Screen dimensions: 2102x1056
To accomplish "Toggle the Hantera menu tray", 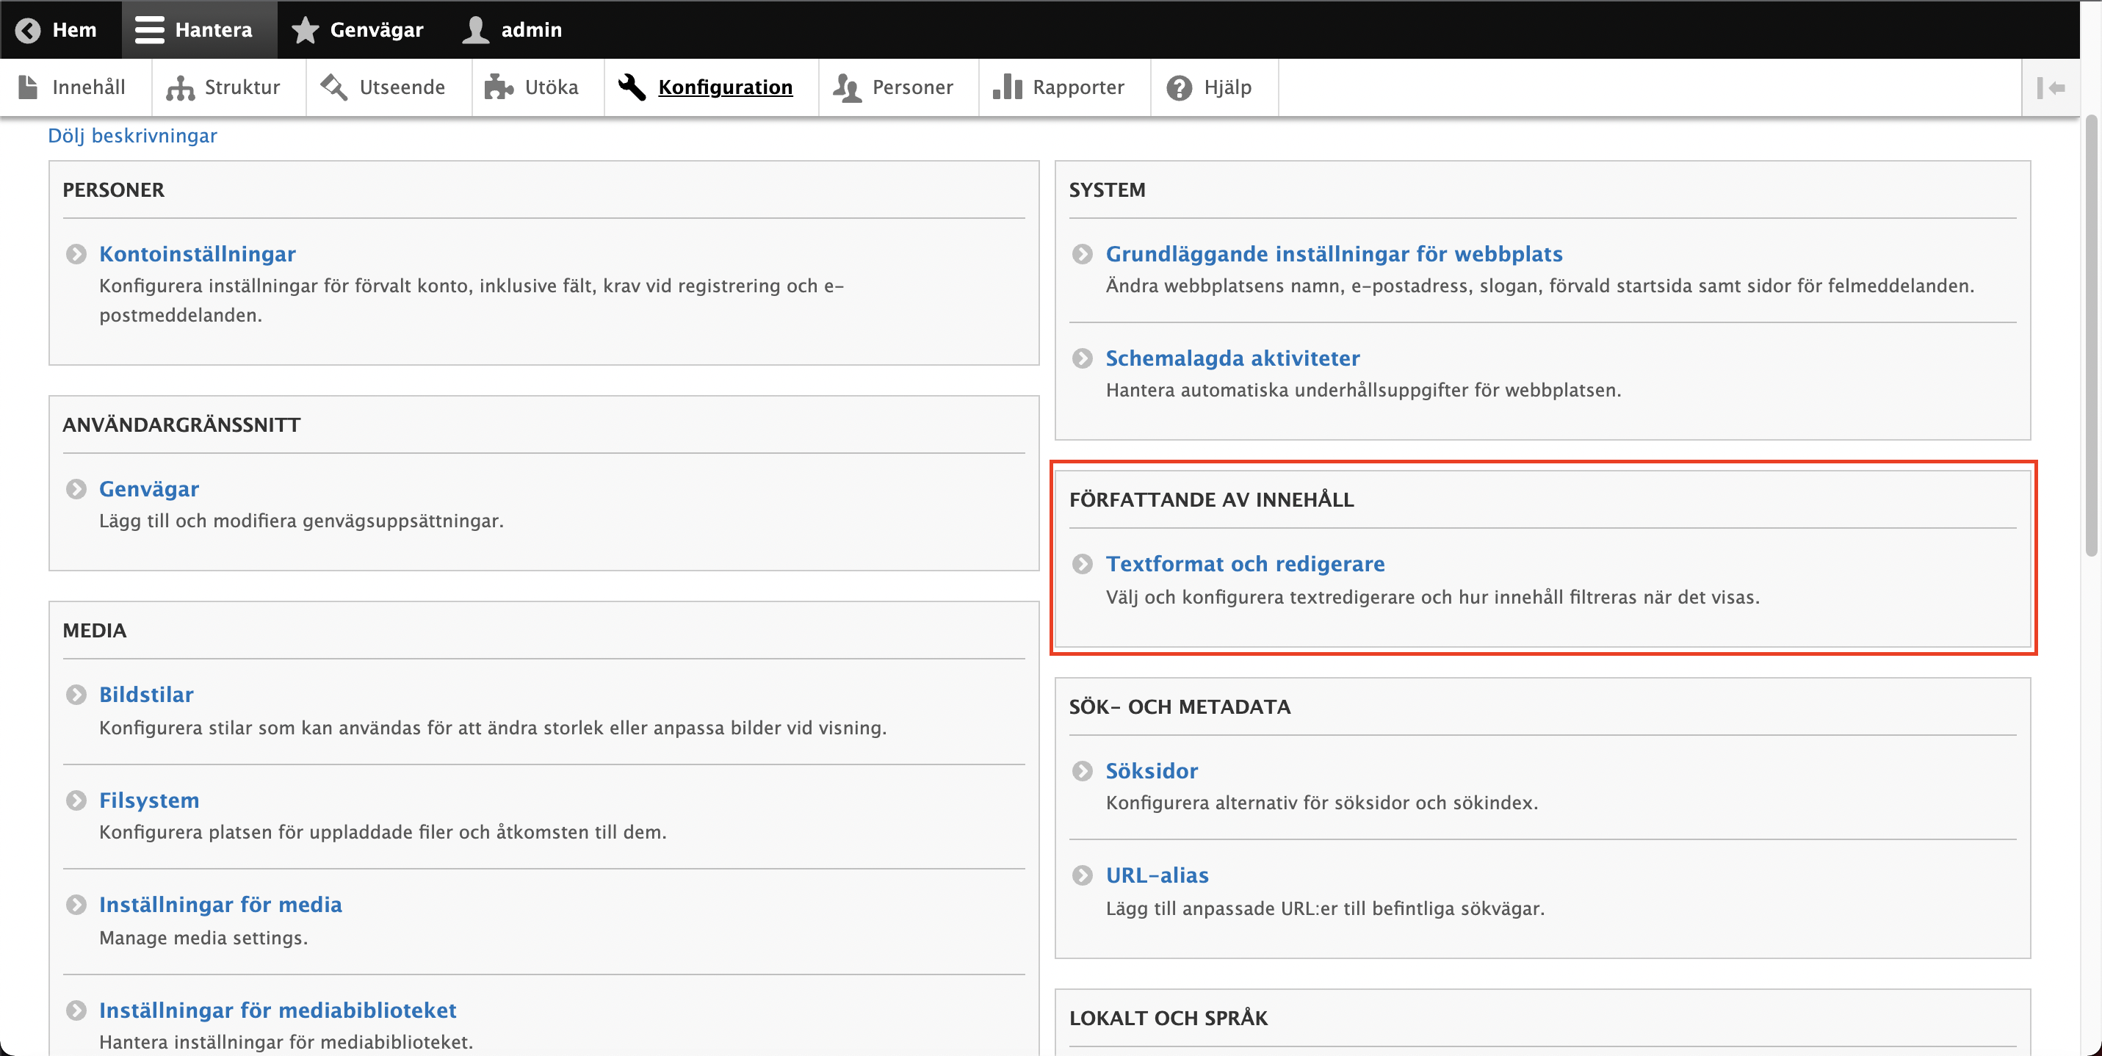I will tap(200, 30).
